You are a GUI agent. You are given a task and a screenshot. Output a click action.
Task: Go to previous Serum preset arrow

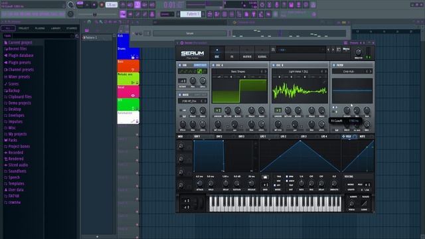328,50
